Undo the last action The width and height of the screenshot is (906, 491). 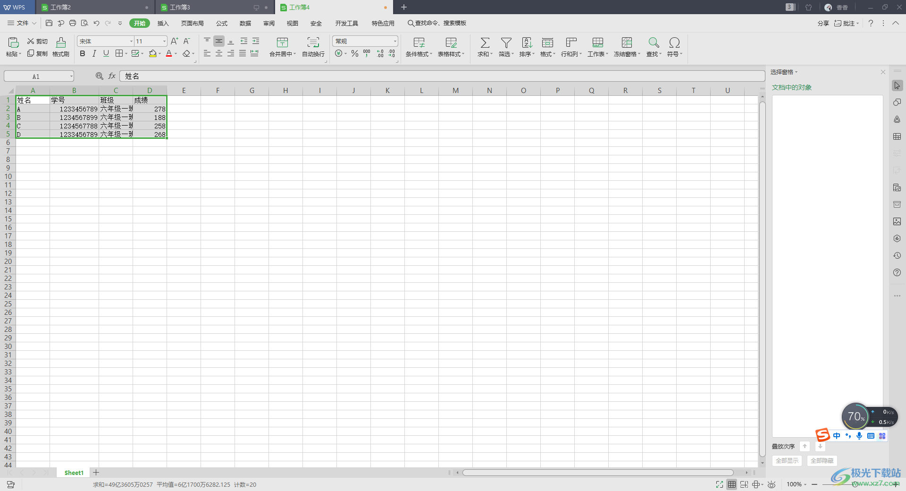[96, 23]
